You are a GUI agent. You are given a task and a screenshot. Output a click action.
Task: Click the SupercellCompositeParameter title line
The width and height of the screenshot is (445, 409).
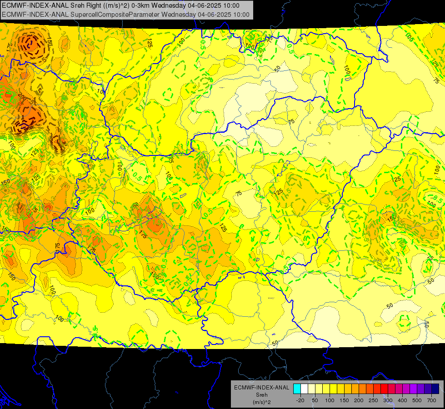(126, 15)
